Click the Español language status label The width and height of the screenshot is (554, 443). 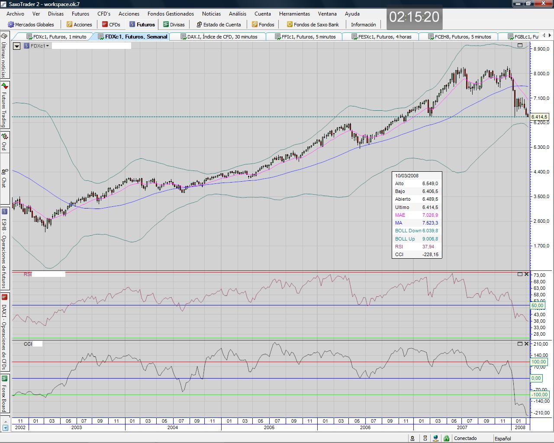502,438
